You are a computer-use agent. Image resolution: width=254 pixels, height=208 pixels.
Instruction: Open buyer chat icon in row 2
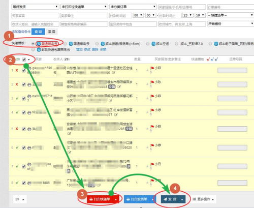click(29, 84)
